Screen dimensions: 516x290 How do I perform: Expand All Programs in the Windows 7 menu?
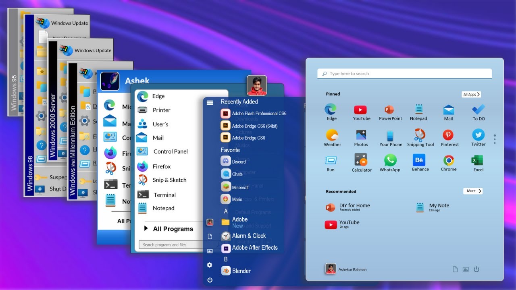pyautogui.click(x=169, y=229)
